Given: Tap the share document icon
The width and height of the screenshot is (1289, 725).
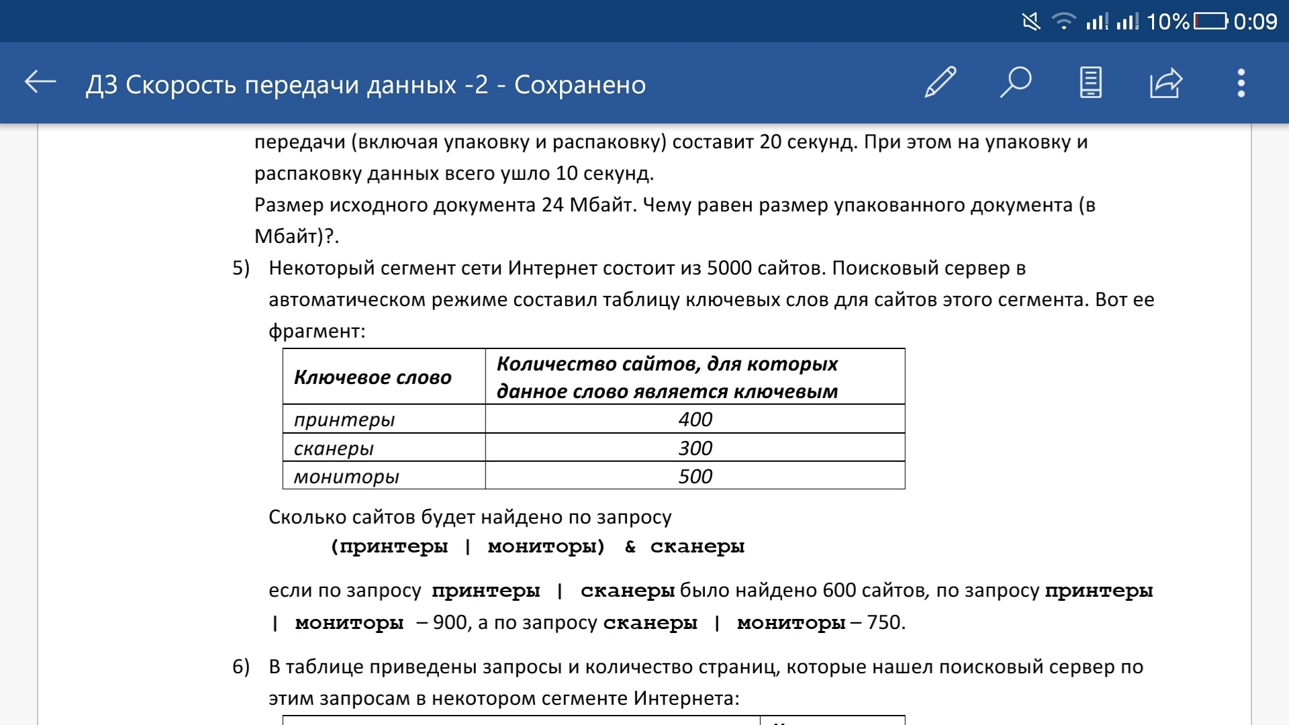Looking at the screenshot, I should click(x=1165, y=83).
